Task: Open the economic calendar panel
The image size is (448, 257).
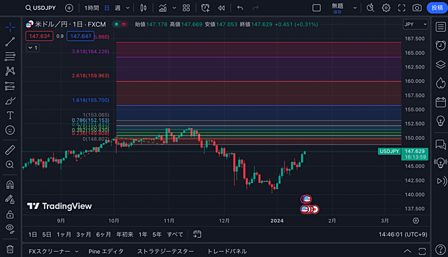Action: click(x=441, y=102)
